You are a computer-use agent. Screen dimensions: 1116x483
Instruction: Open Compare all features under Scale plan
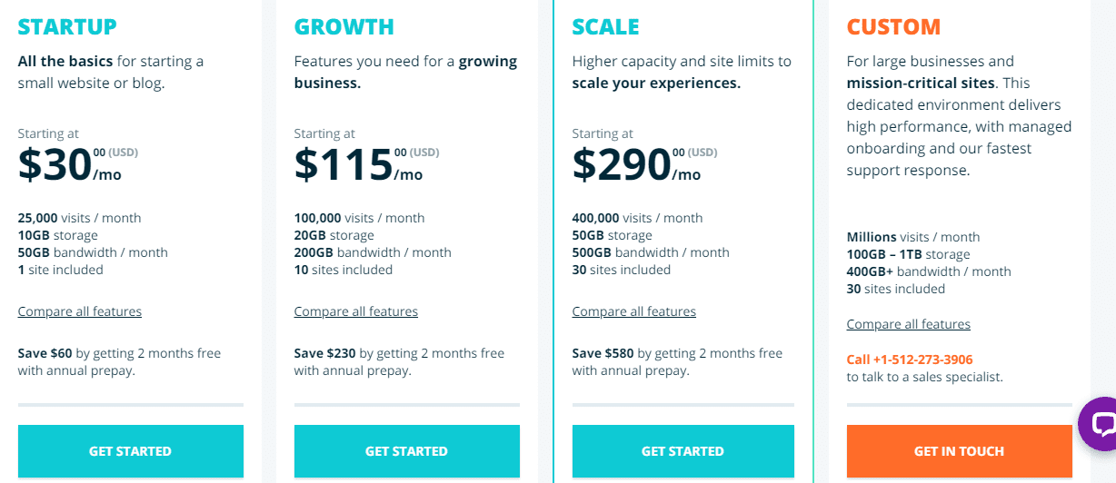[634, 311]
